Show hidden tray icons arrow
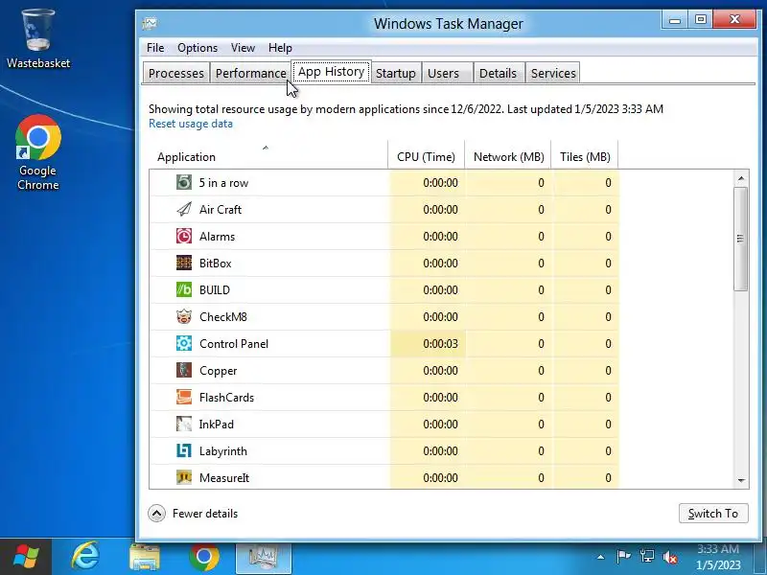 click(x=600, y=557)
